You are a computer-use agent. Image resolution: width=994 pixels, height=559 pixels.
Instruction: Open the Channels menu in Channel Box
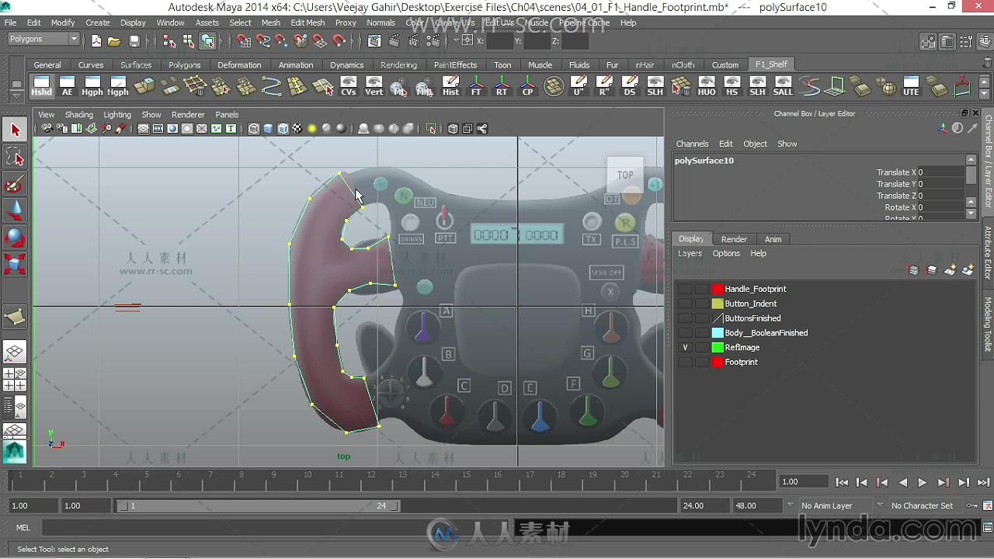click(x=692, y=144)
